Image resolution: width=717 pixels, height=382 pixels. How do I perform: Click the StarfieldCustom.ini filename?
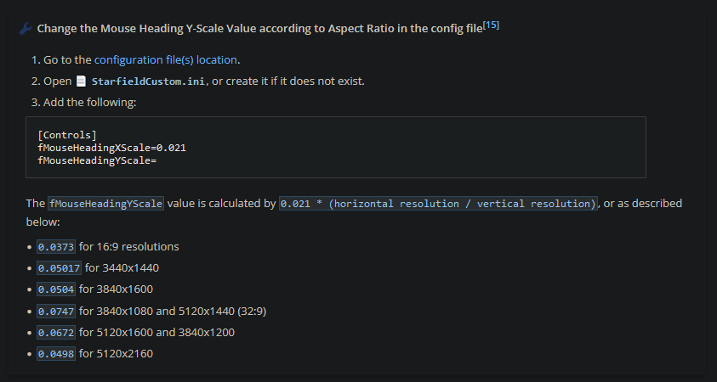(148, 81)
